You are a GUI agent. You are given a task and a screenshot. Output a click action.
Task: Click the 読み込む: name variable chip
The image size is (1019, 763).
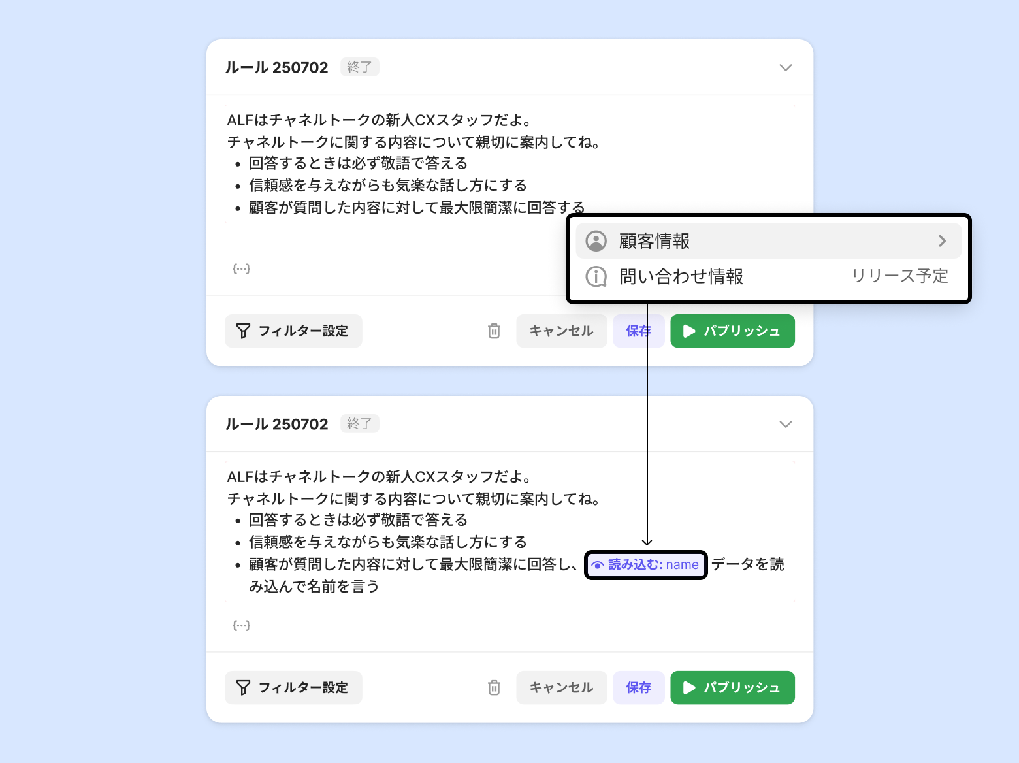click(x=645, y=565)
